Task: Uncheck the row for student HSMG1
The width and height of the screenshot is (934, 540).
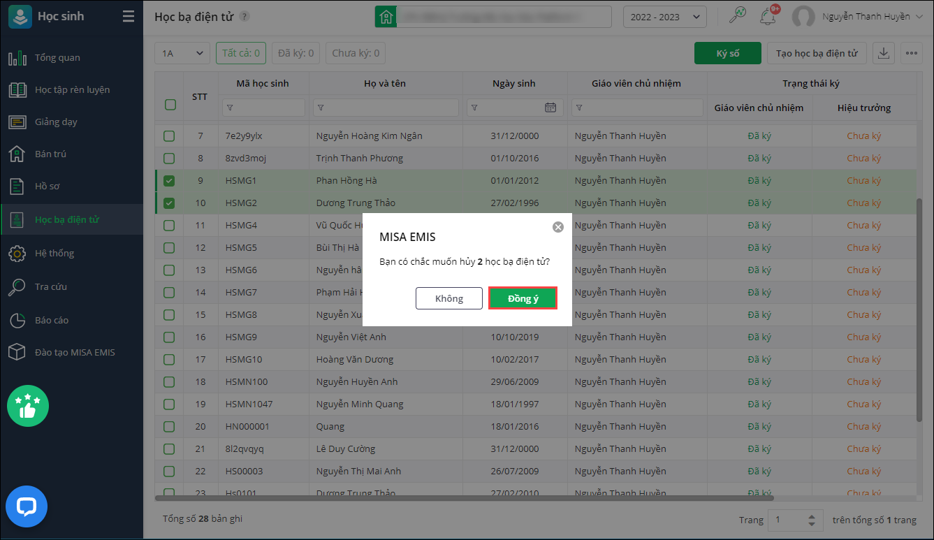Action: tap(169, 181)
